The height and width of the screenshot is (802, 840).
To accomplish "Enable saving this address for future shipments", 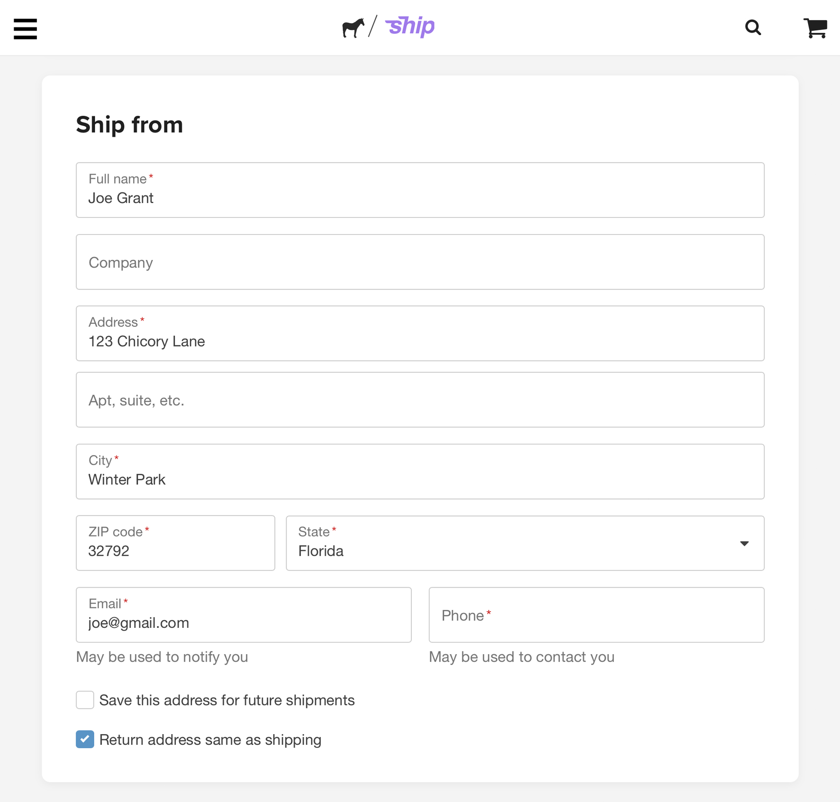I will [x=85, y=700].
